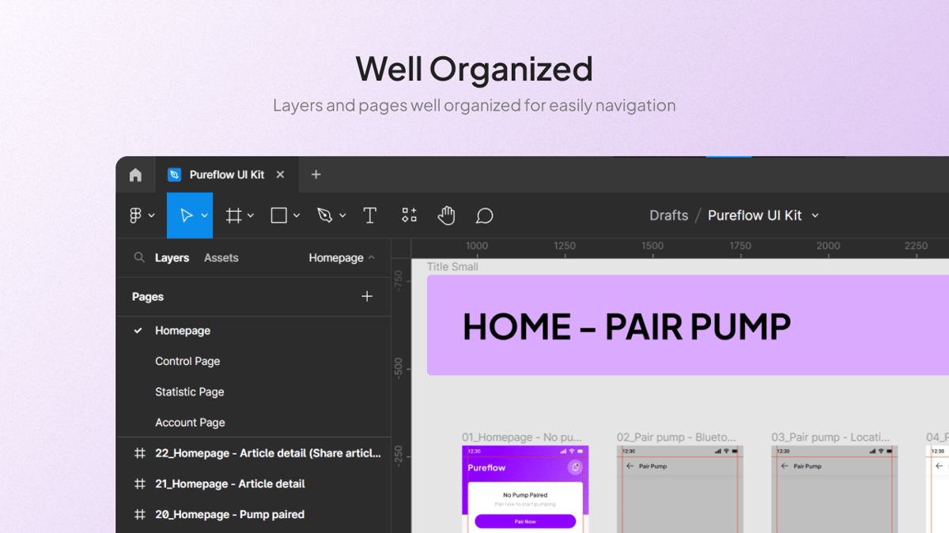Open the Pen tool dropdown arrow
The width and height of the screenshot is (949, 533).
[x=342, y=215]
